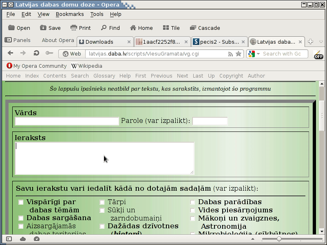Image resolution: width=327 pixels, height=245 pixels.
Task: Open the password wand key icon
Action: [49, 53]
